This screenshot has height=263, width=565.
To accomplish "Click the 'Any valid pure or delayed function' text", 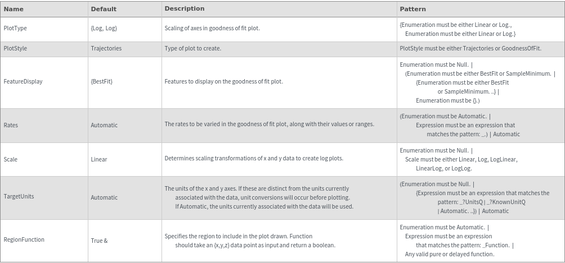I will tap(450, 254).
